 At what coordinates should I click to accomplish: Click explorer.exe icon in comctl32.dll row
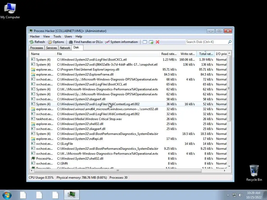33,109
